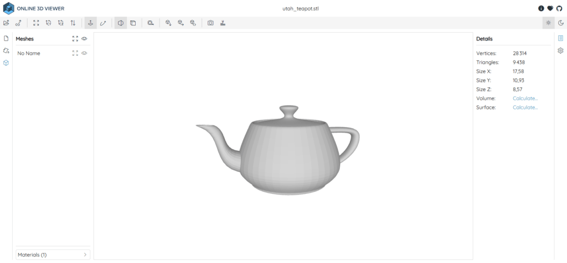Set Z axis as up vector
The height and width of the screenshot is (263, 567).
point(61,23)
